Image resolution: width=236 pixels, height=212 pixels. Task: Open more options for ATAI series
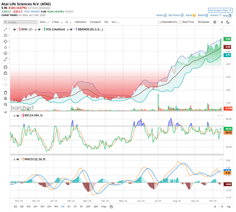pyautogui.click(x=18, y=29)
